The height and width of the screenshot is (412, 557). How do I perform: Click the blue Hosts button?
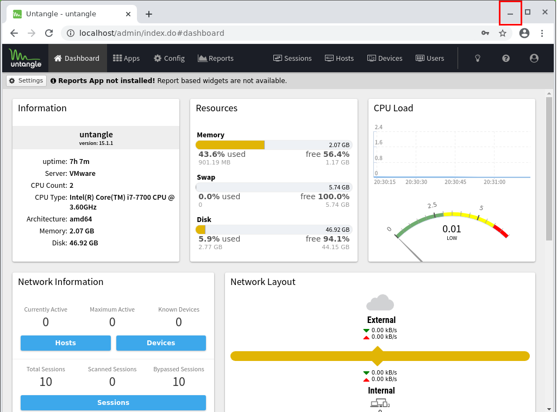click(x=65, y=343)
